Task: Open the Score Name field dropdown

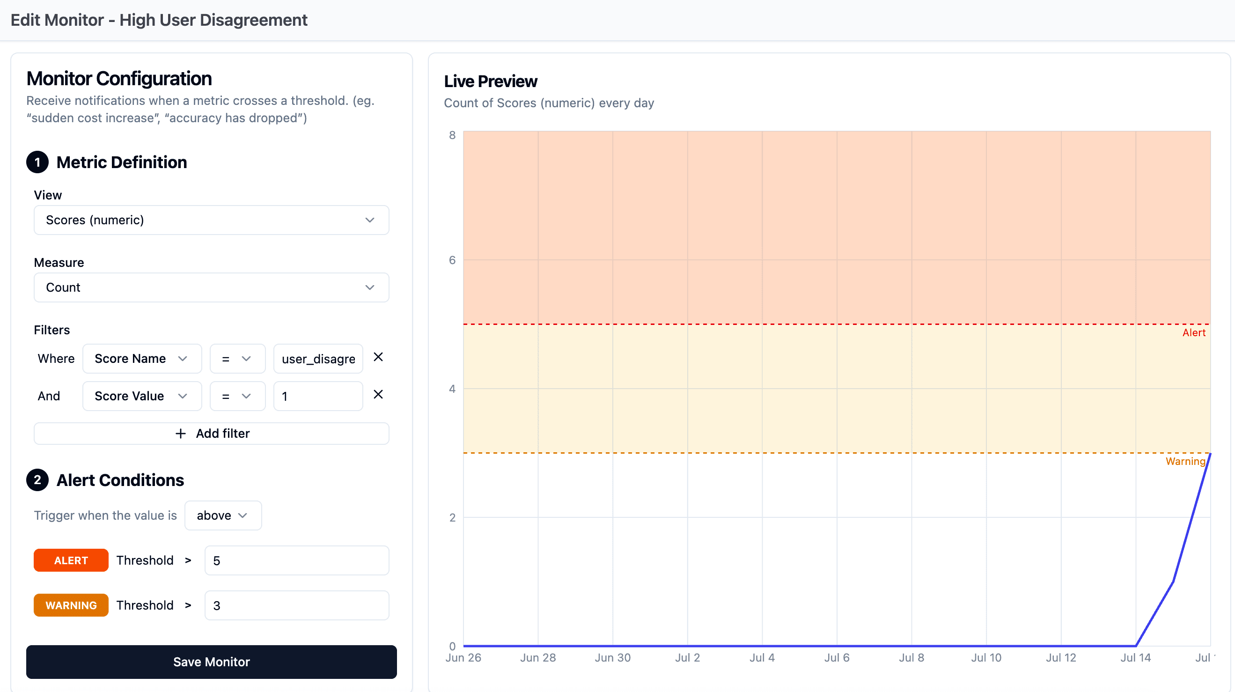Action: (142, 359)
